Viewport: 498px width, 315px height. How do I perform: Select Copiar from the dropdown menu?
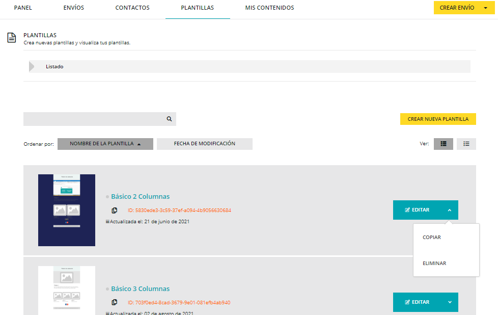click(432, 238)
